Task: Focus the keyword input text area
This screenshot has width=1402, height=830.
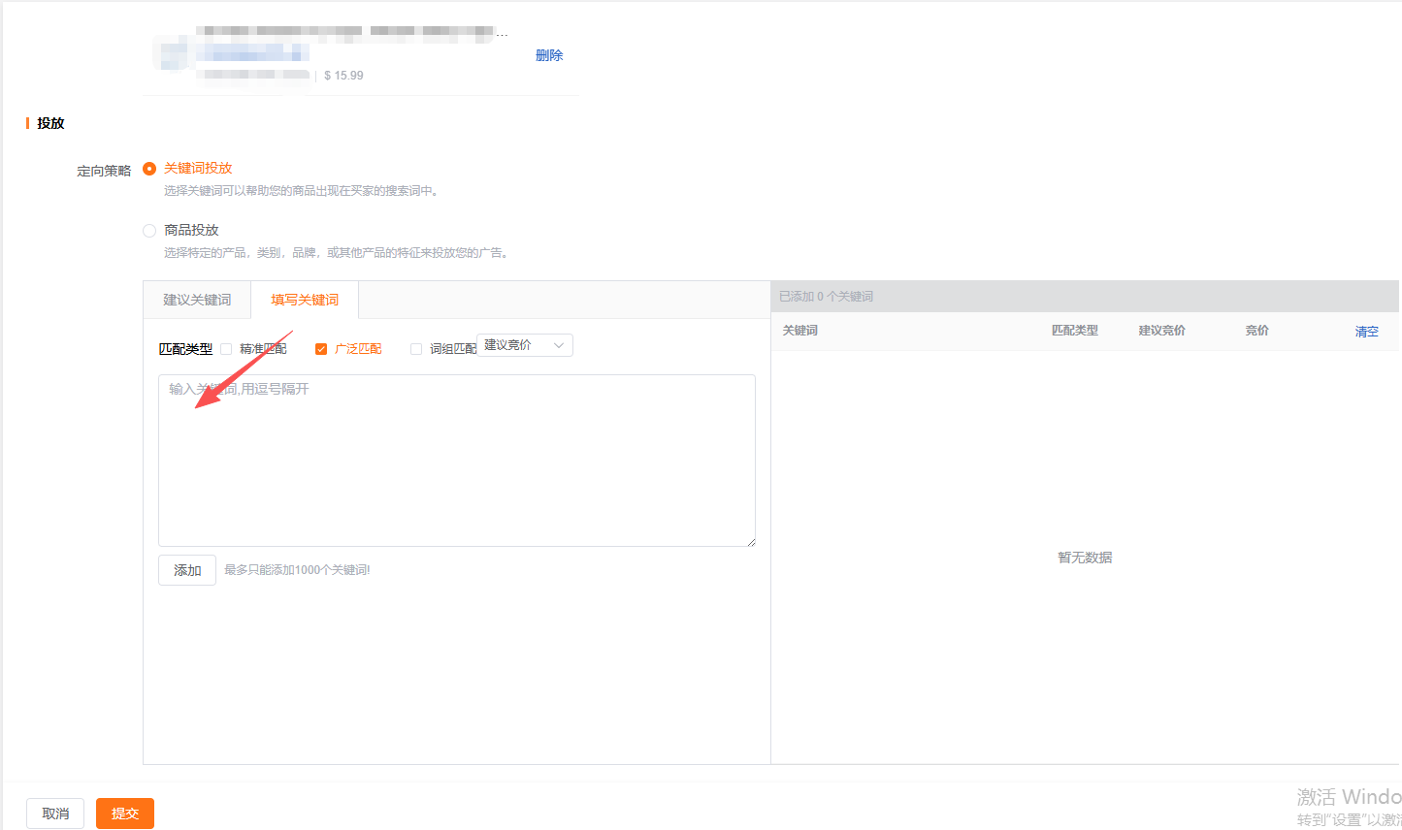Action: [456, 461]
